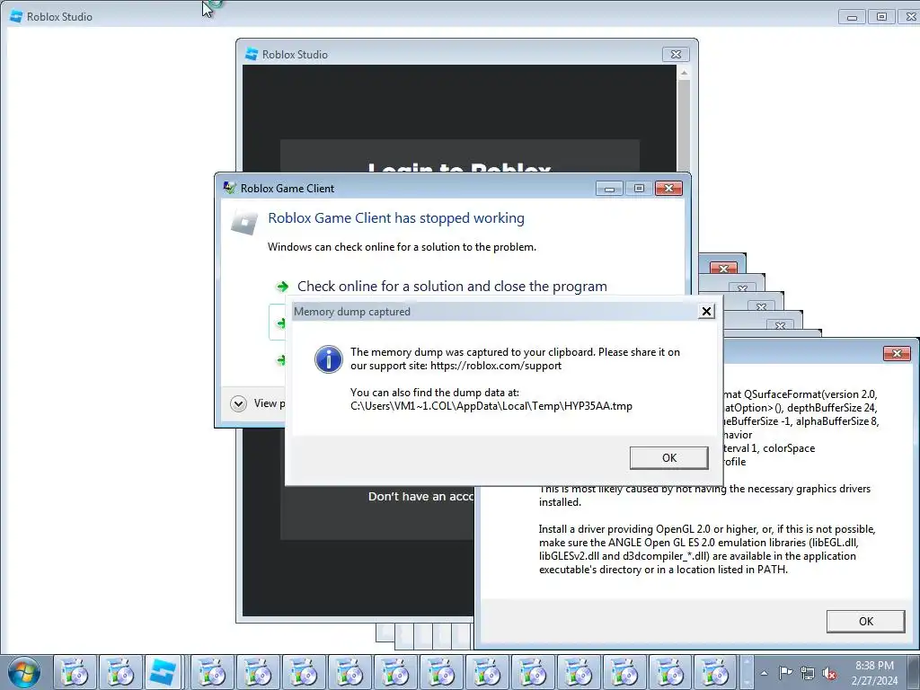Expand View problem details chevron

coord(238,403)
